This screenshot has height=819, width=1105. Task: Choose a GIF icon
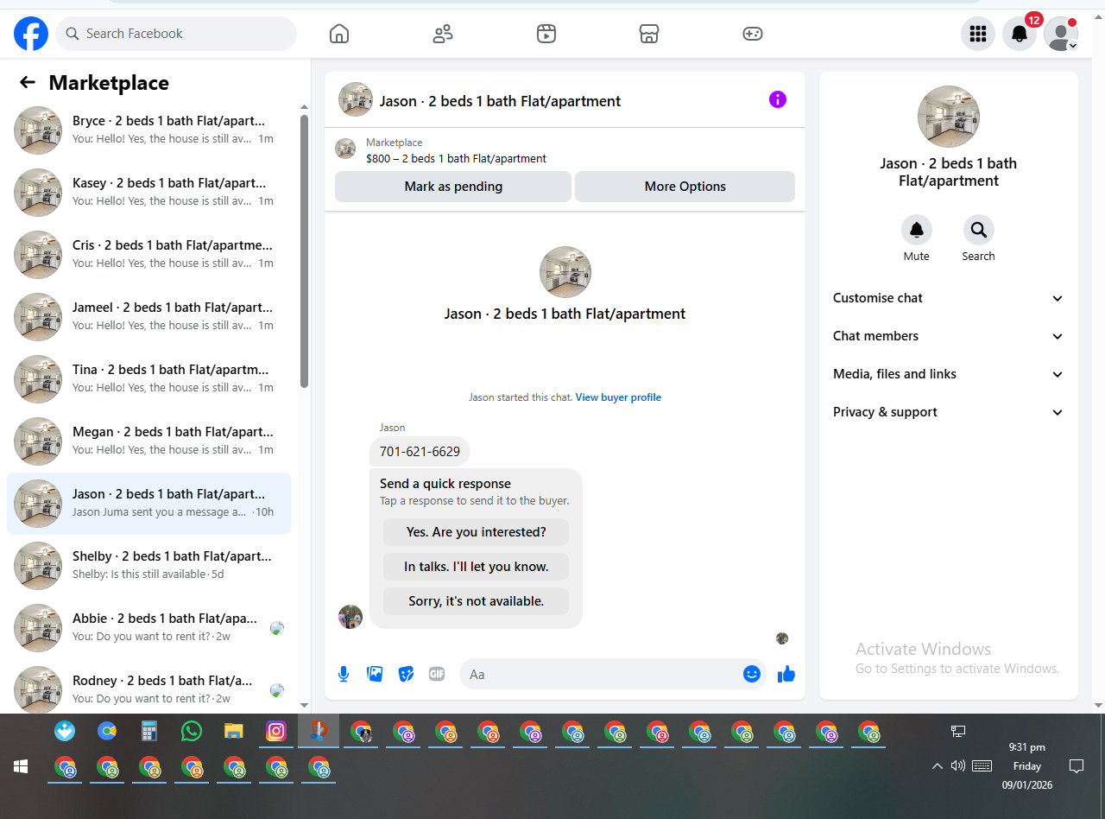(437, 674)
